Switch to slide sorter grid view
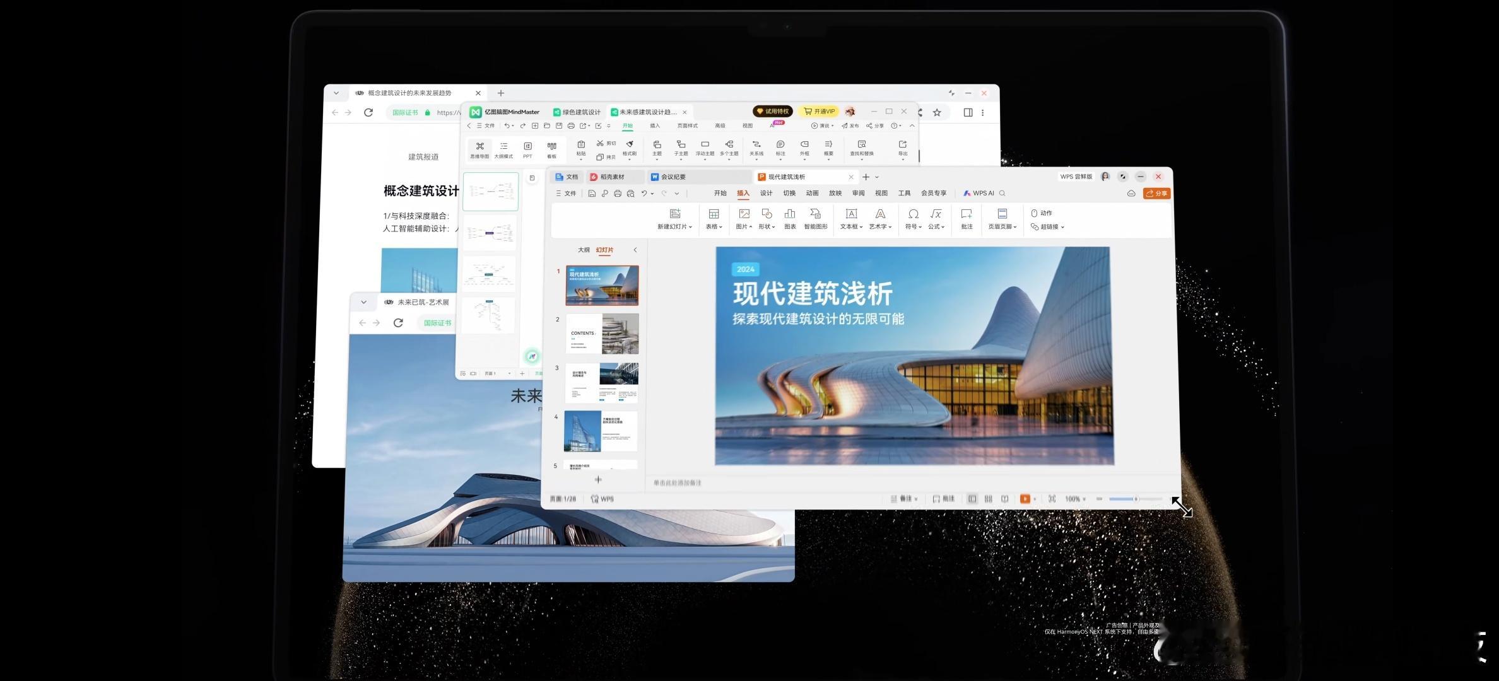This screenshot has width=1499, height=681. [x=988, y=499]
